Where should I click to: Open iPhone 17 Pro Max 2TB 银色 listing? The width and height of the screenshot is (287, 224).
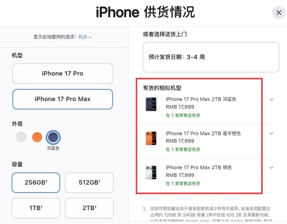click(199, 167)
